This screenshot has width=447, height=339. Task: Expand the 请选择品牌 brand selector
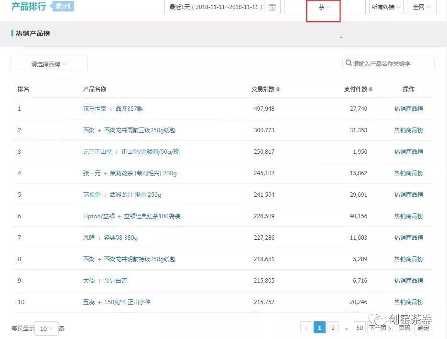[49, 64]
